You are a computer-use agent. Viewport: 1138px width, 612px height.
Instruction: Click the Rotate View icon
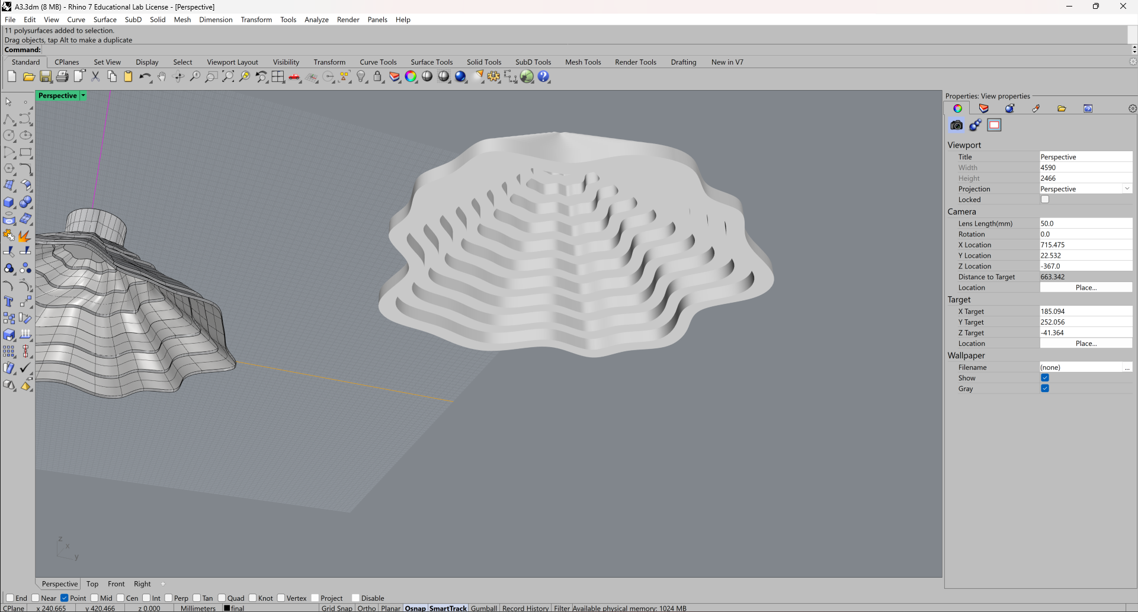(178, 76)
